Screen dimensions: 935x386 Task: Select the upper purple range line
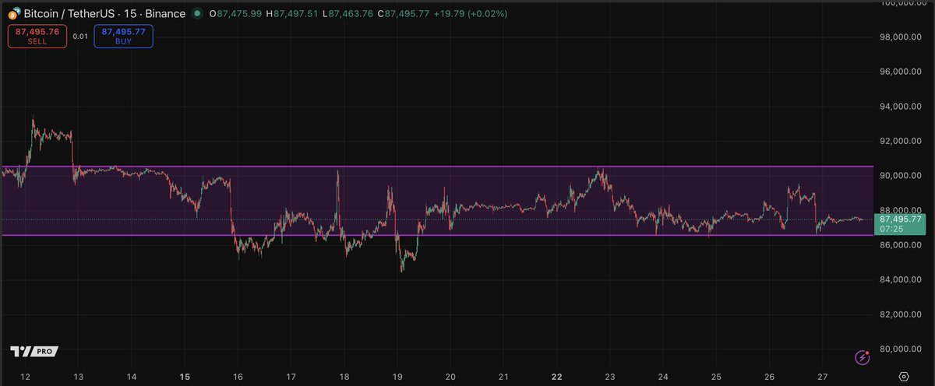click(x=436, y=167)
